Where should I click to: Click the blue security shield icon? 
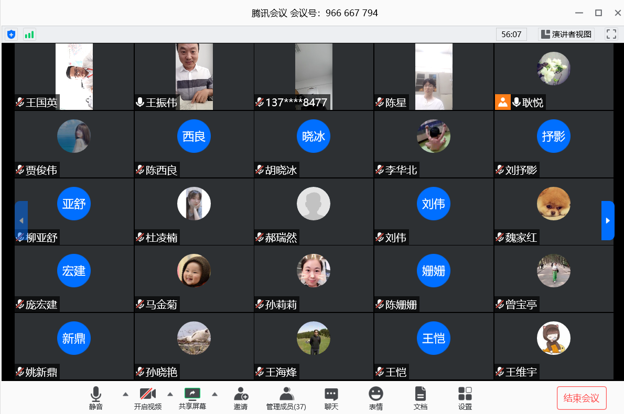(12, 35)
